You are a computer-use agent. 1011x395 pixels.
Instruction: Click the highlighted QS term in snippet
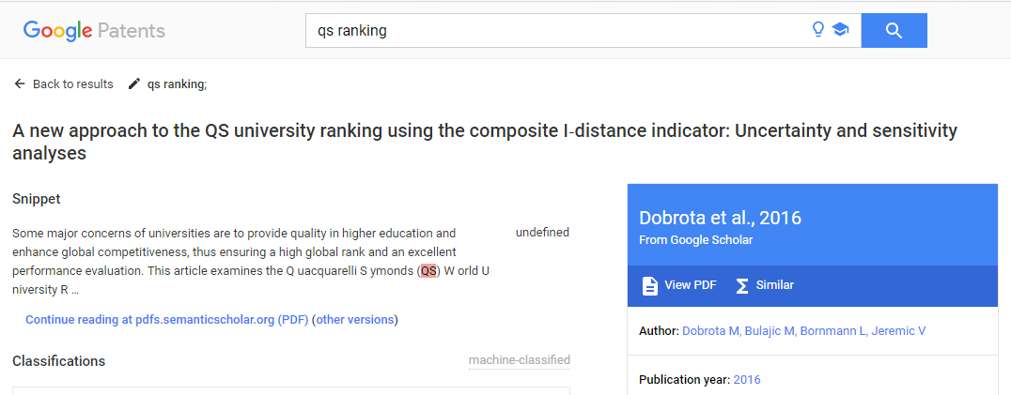[x=428, y=271]
